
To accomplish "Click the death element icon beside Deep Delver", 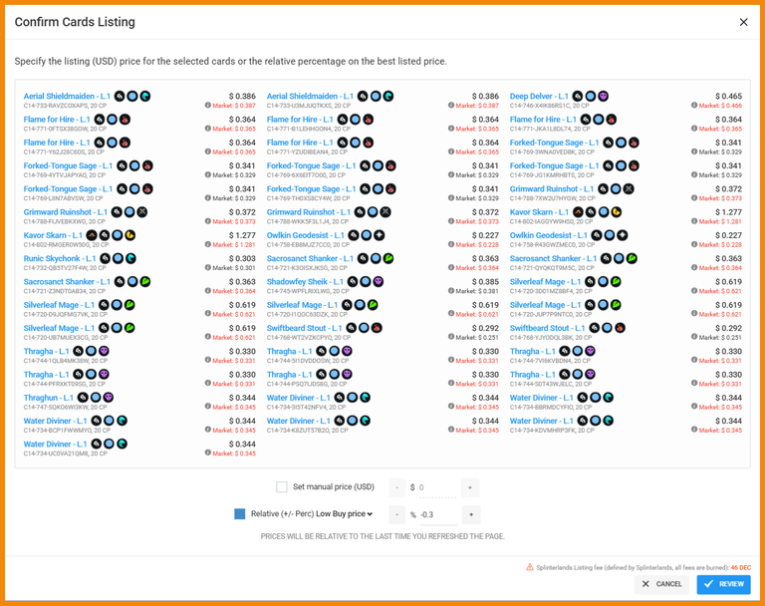I will pyautogui.click(x=603, y=97).
